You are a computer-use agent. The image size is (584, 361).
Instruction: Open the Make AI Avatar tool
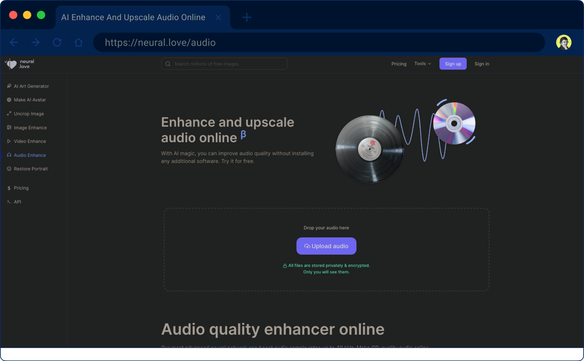(x=30, y=100)
